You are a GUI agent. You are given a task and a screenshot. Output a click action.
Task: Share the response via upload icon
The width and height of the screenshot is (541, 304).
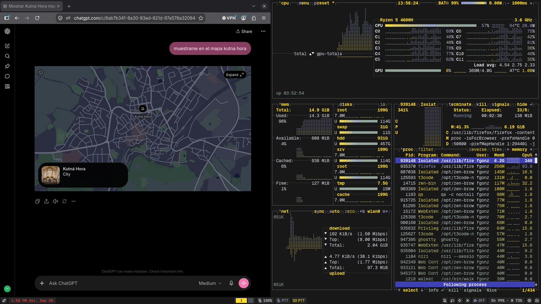coord(46,201)
